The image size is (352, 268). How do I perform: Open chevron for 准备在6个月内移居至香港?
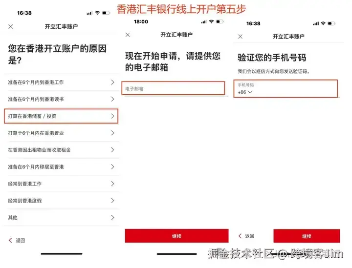click(x=113, y=167)
